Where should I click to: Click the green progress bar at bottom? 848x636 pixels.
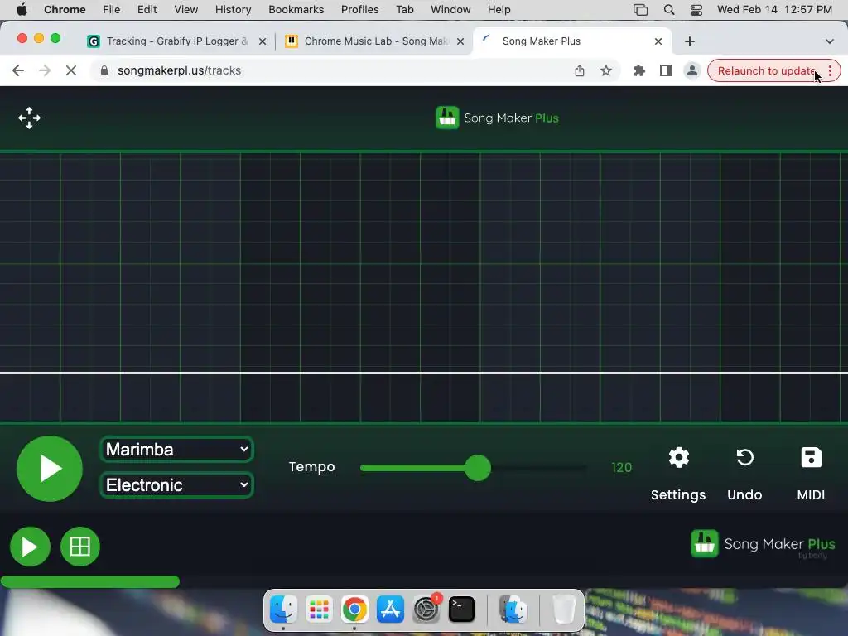point(89,582)
